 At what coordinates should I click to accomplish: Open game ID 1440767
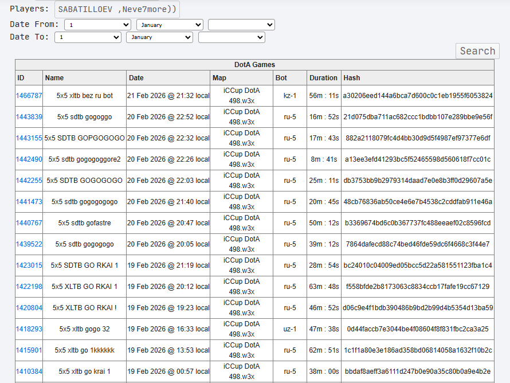click(x=29, y=223)
